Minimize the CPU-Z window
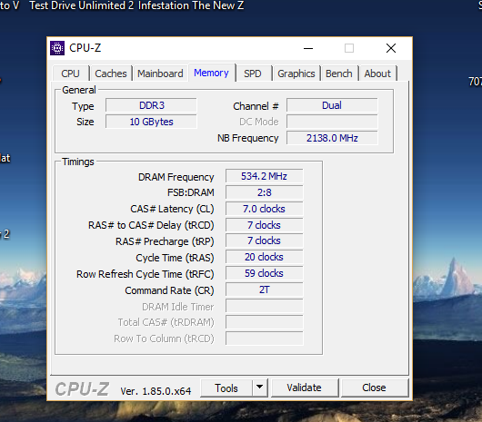This screenshot has height=422, width=482. tap(308, 48)
